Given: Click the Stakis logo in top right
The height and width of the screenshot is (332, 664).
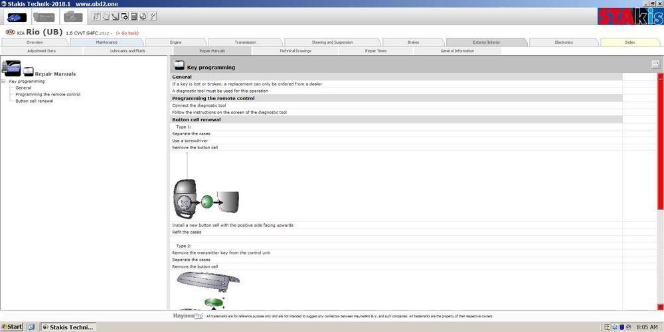Looking at the screenshot, I should tap(630, 16).
